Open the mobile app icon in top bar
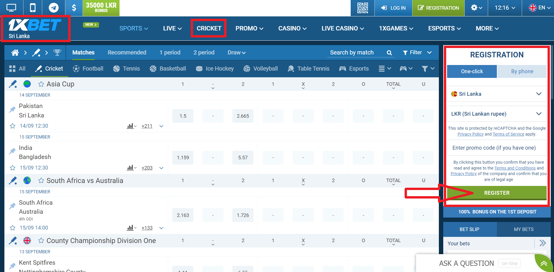The width and height of the screenshot is (554, 272). pyautogui.click(x=33, y=8)
